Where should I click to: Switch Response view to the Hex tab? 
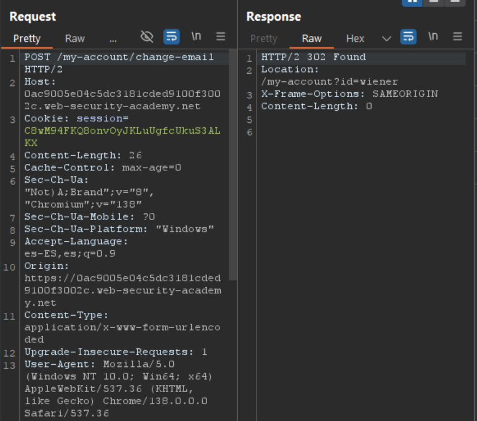pyautogui.click(x=355, y=39)
